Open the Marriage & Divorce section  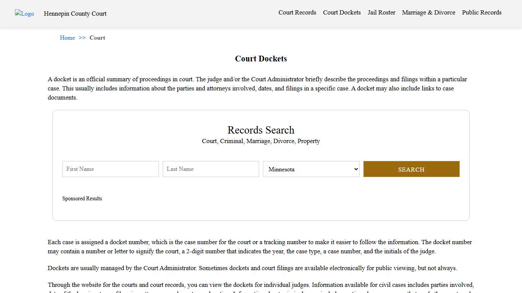pyautogui.click(x=428, y=13)
